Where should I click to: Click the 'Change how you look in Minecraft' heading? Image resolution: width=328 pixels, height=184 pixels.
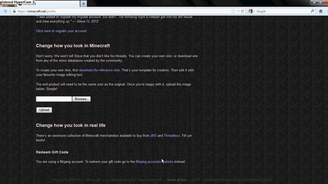(x=73, y=45)
